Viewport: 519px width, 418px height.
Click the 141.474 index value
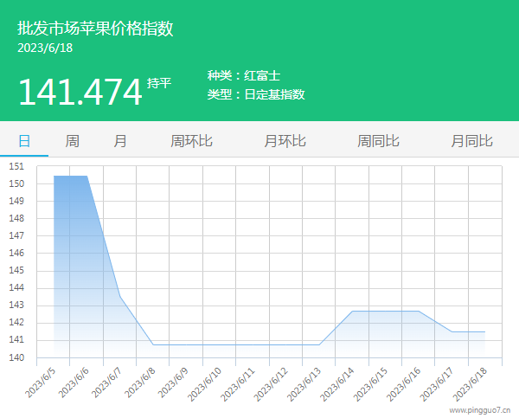click(80, 92)
